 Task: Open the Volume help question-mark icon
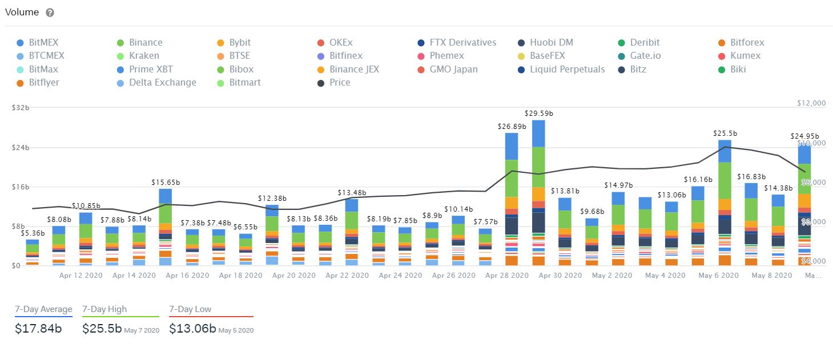pyautogui.click(x=50, y=13)
